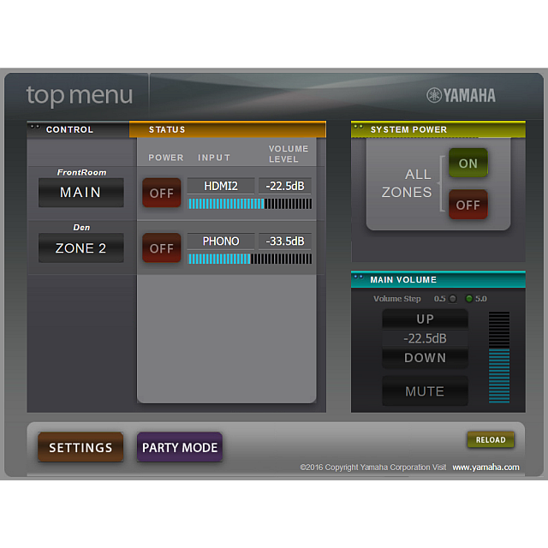548x548 pixels.
Task: Click the RELOAD button
Action: point(491,440)
